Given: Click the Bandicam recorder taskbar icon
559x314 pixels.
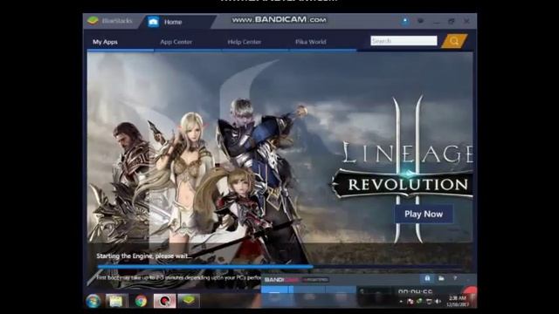Looking at the screenshot, I should pyautogui.click(x=164, y=301).
